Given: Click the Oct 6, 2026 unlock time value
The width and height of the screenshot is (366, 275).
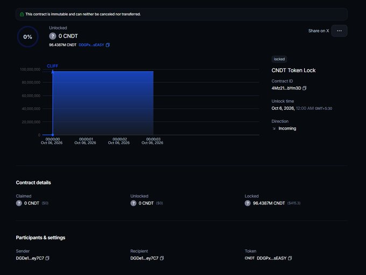Looking at the screenshot, I should pos(301,108).
